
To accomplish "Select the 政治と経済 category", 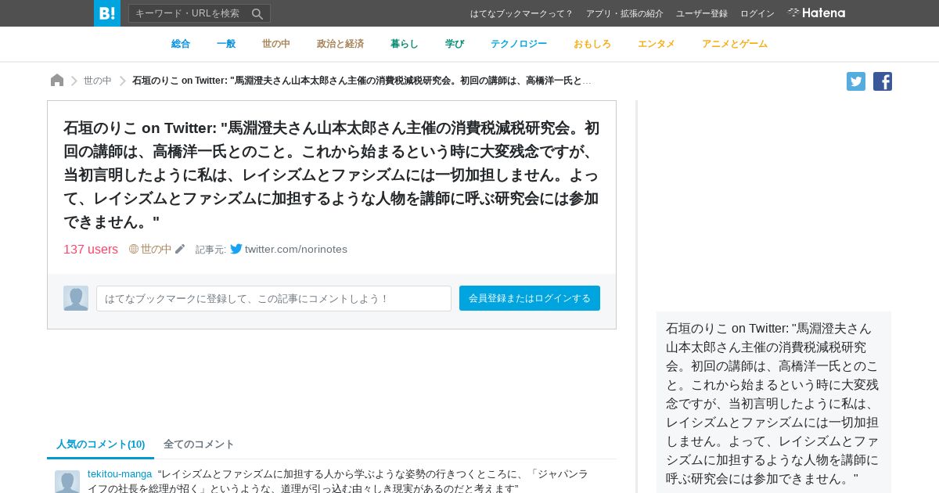I will click(x=340, y=44).
